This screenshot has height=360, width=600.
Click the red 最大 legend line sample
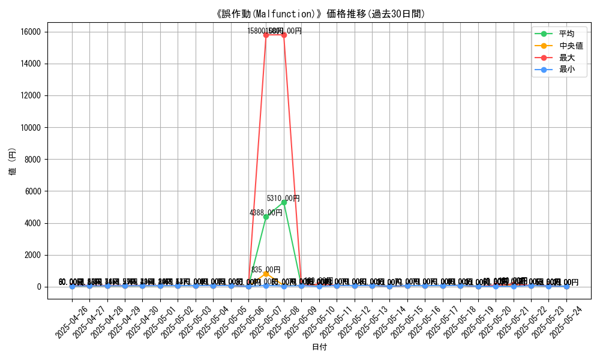pyautogui.click(x=544, y=58)
